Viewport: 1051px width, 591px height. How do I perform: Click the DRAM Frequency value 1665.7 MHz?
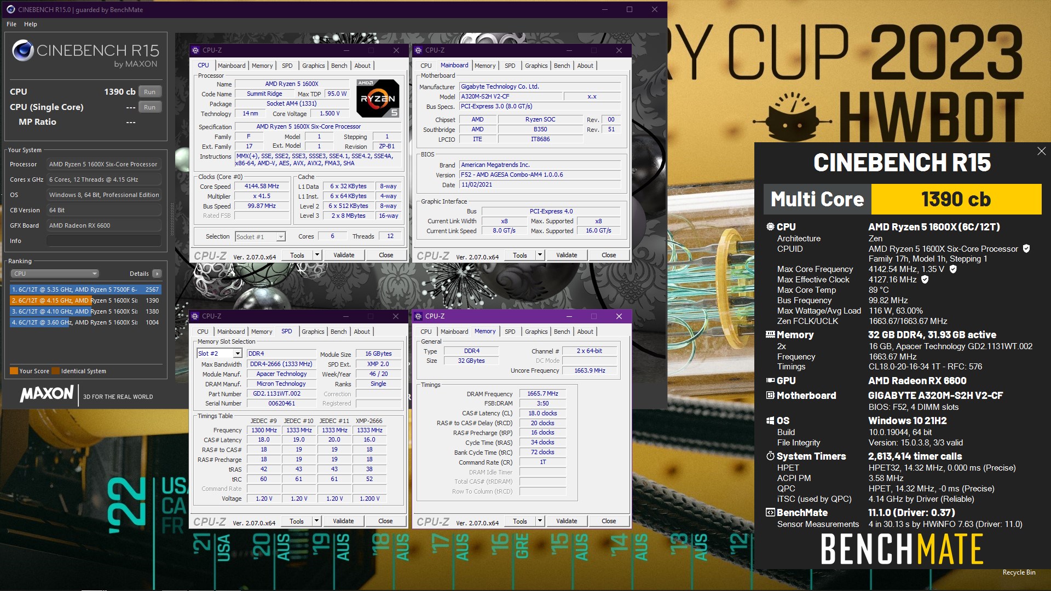[x=542, y=393]
